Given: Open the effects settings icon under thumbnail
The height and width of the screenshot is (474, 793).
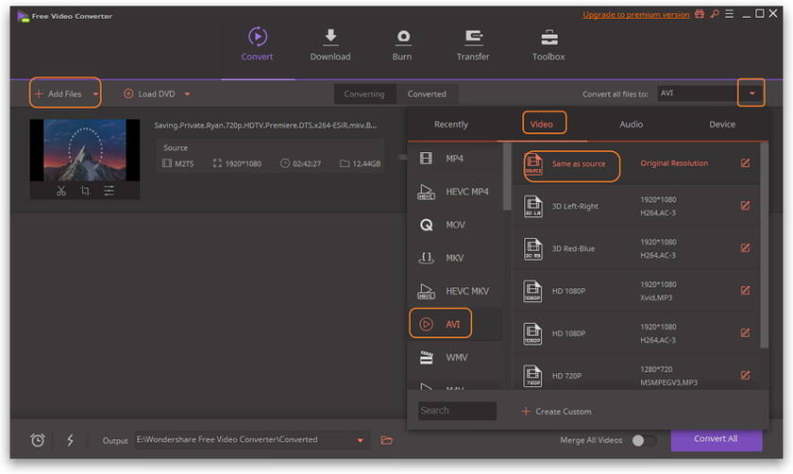Looking at the screenshot, I should pyautogui.click(x=110, y=191).
